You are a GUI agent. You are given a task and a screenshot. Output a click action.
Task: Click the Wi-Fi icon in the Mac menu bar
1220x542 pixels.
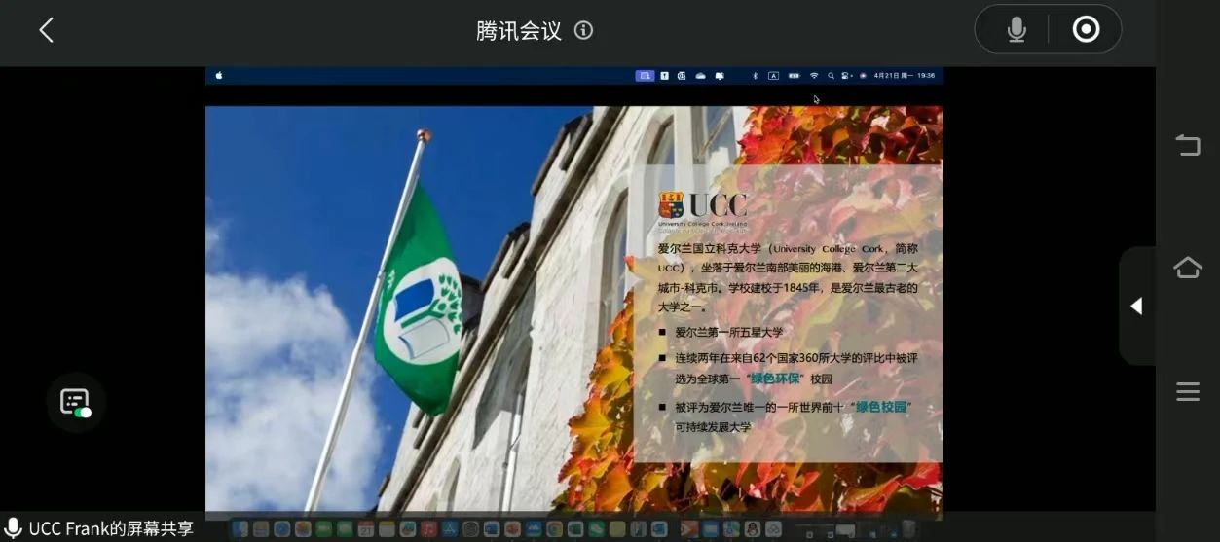click(x=814, y=76)
